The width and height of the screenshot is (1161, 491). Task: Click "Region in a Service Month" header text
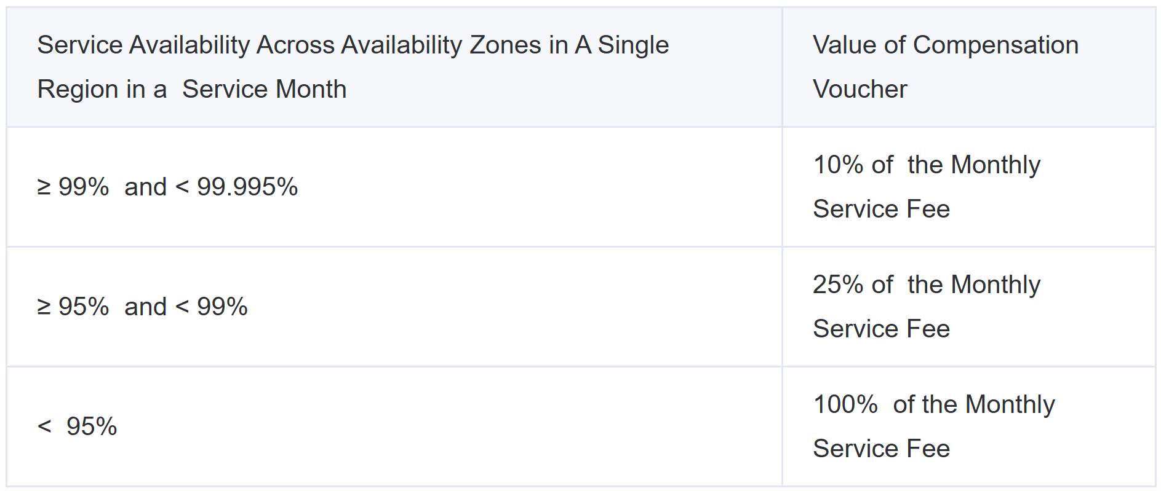(x=191, y=90)
